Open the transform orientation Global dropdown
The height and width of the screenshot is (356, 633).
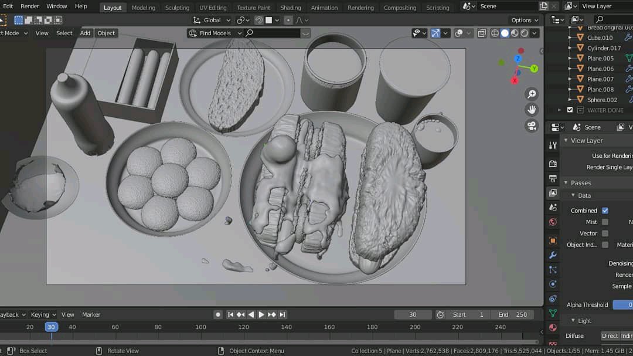[212, 20]
